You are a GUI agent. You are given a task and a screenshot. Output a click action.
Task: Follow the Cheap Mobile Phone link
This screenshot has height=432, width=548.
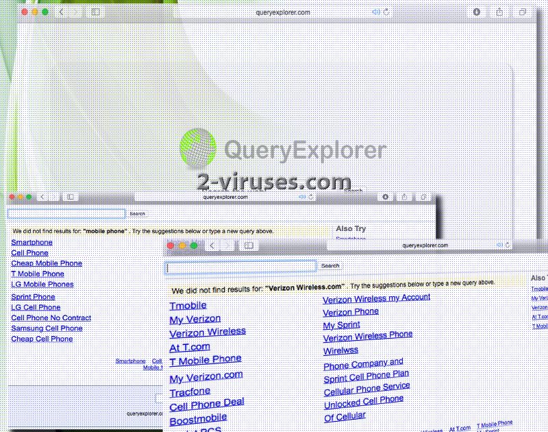tap(47, 263)
